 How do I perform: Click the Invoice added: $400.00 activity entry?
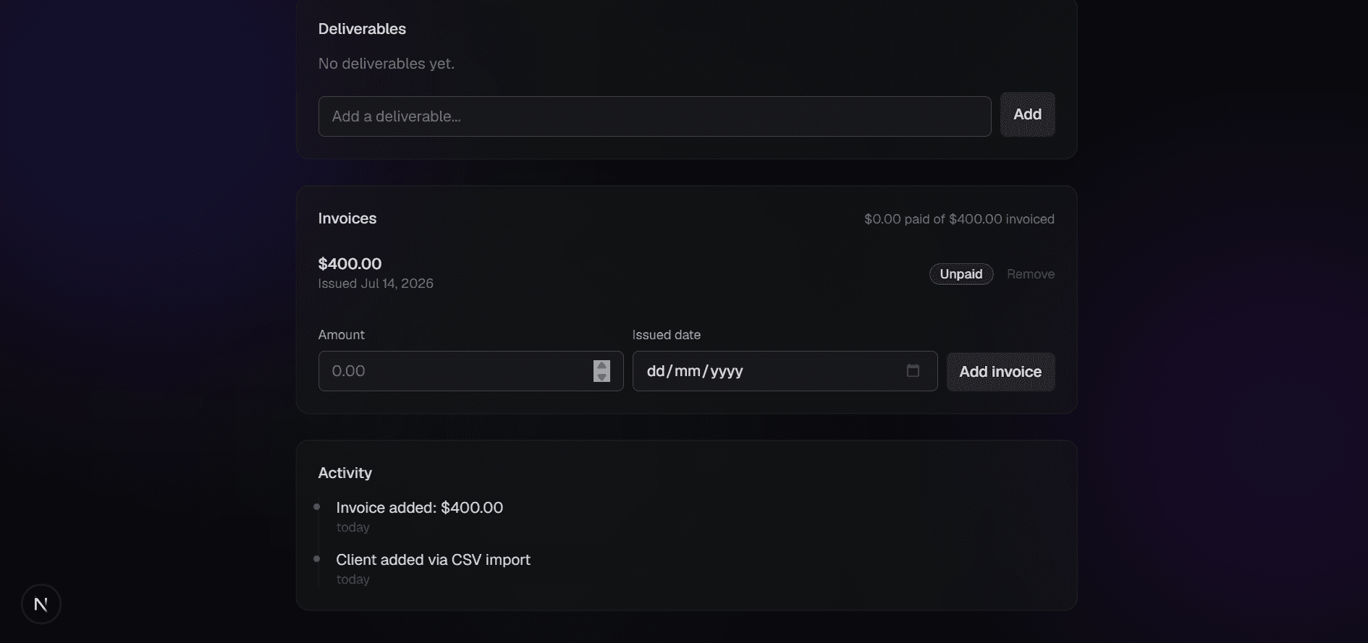point(419,508)
